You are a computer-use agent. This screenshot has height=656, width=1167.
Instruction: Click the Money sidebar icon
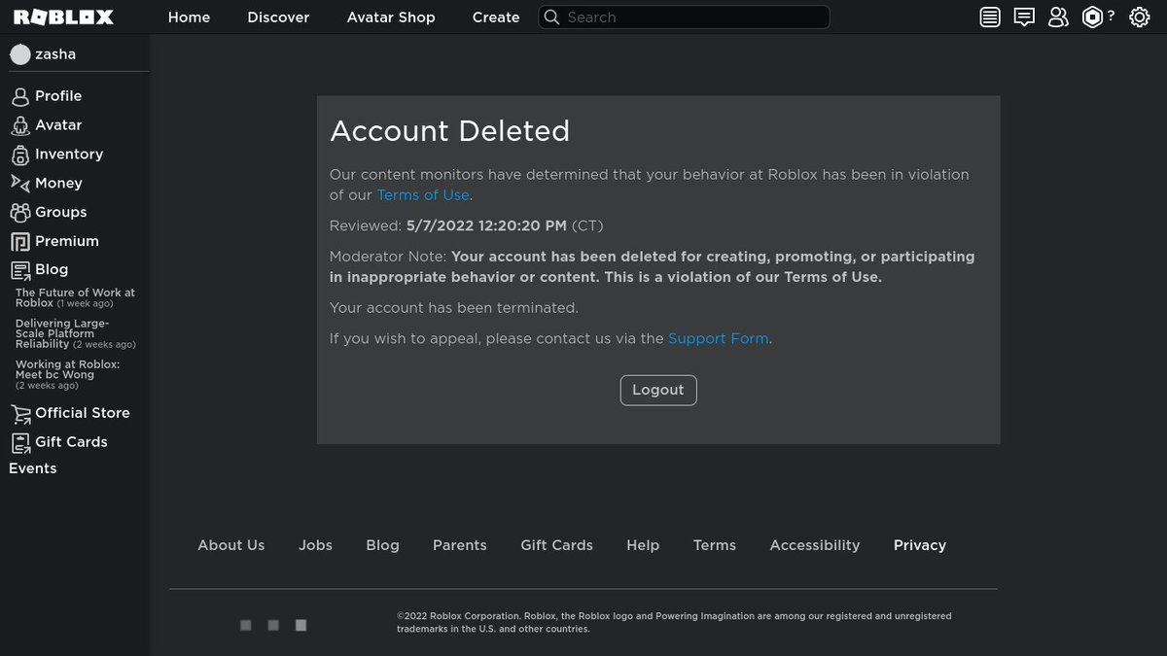(x=19, y=183)
